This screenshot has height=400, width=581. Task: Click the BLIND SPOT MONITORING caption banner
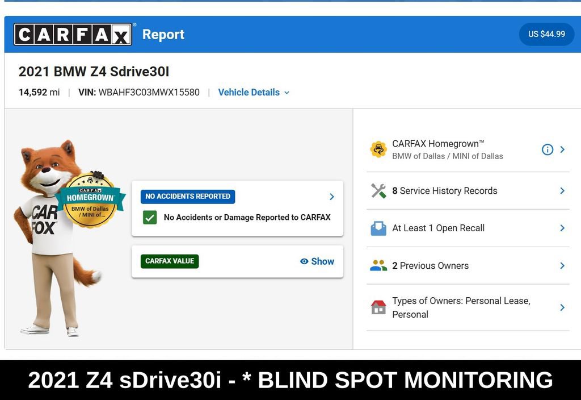[290, 380]
